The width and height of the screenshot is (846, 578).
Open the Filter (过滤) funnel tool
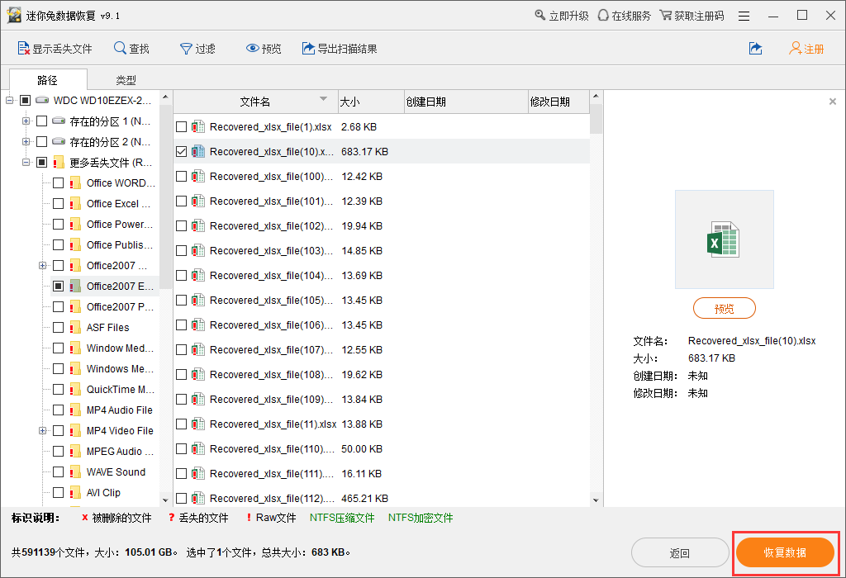(x=186, y=49)
